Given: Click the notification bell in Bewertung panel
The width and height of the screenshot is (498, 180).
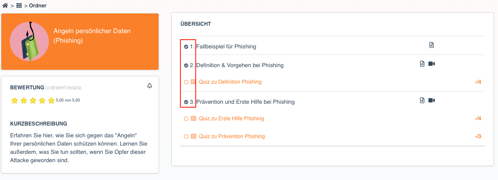Looking at the screenshot, I should pyautogui.click(x=150, y=86).
